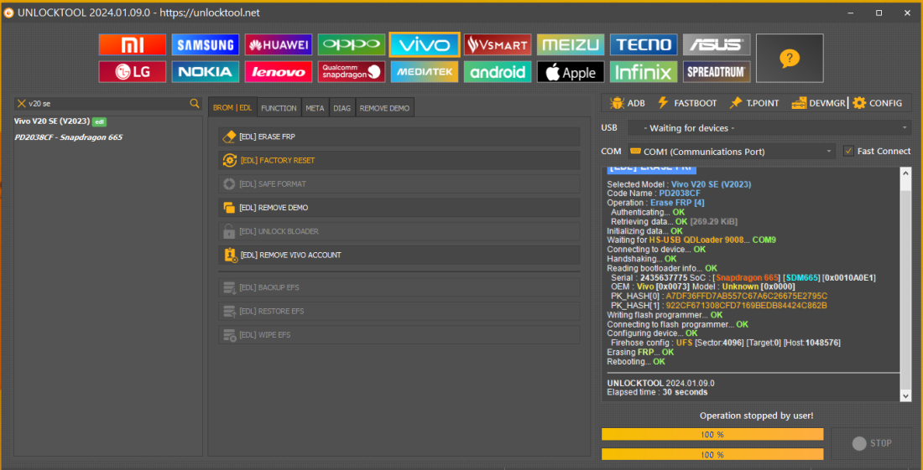Open the Lenovo brand tile
The height and width of the screenshot is (470, 923).
(279, 72)
